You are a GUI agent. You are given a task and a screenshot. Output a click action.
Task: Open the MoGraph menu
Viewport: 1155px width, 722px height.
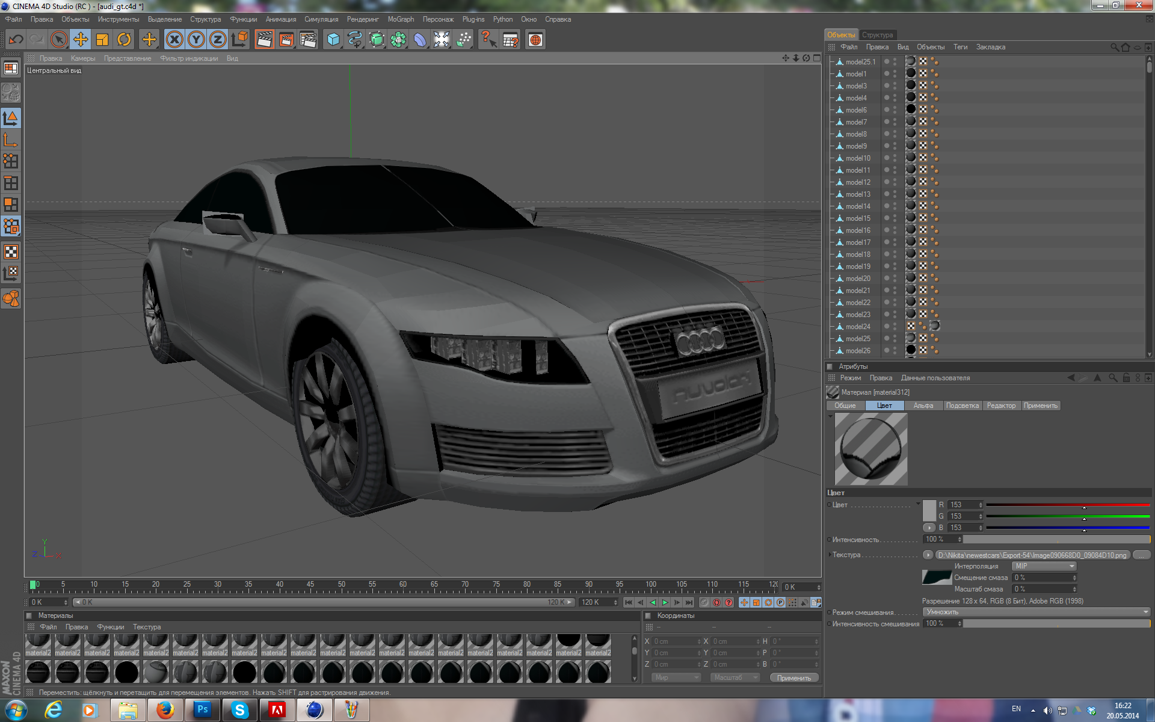click(x=401, y=19)
